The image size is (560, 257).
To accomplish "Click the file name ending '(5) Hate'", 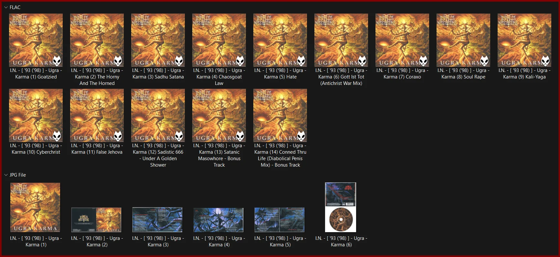I will [x=280, y=74].
